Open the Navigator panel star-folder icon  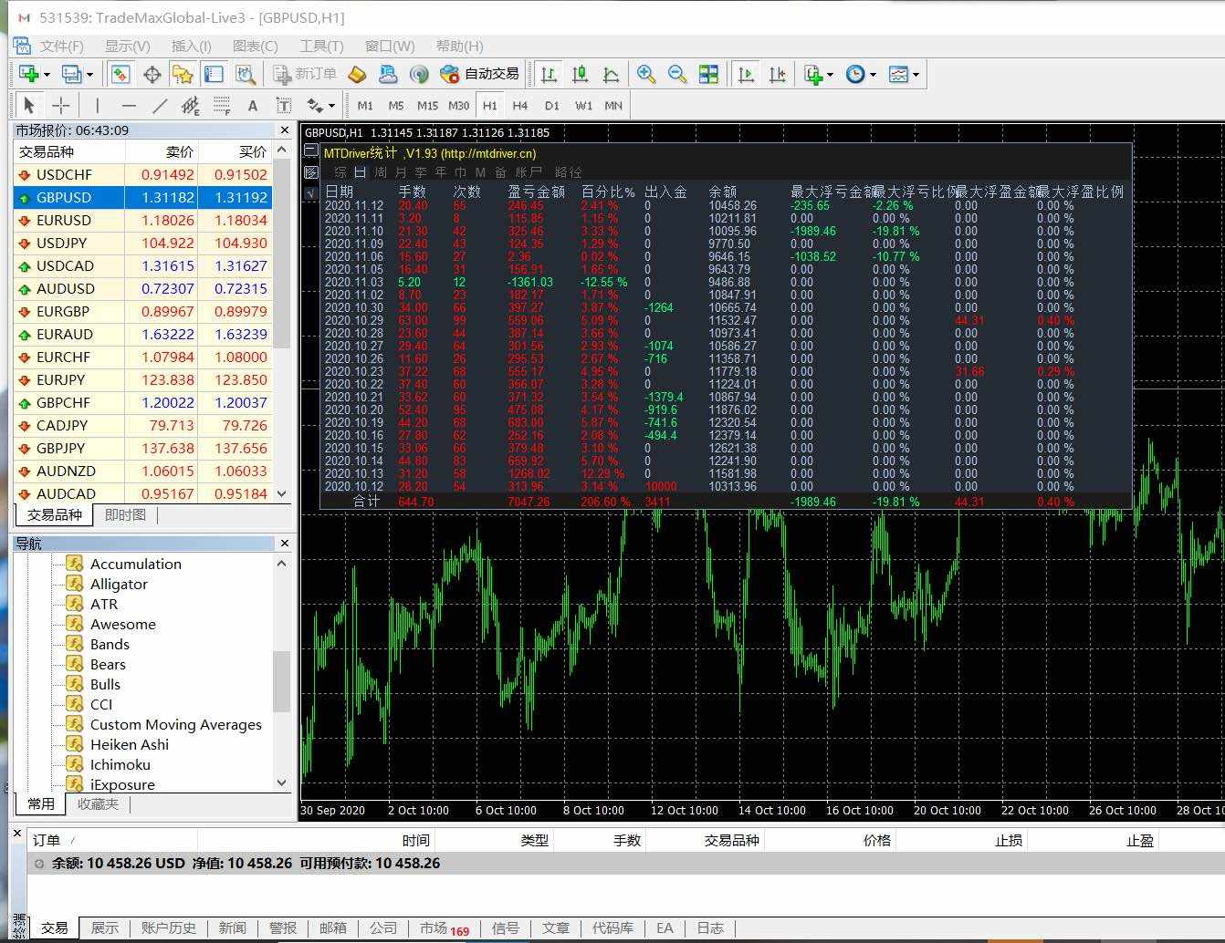[x=183, y=74]
